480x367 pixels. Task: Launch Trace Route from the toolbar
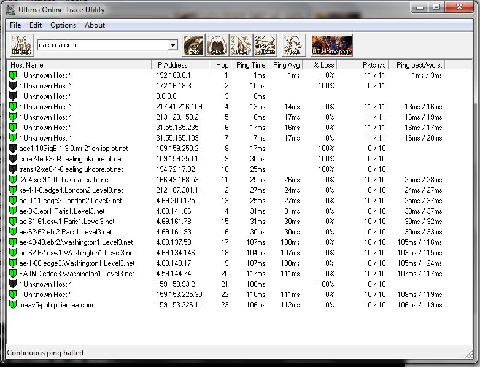[265, 45]
